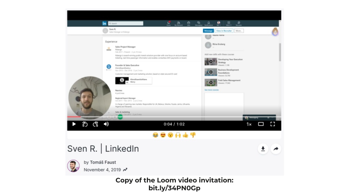Skip forward five seconds in video
Viewport: 349px width, 196px height.
[x=95, y=124]
